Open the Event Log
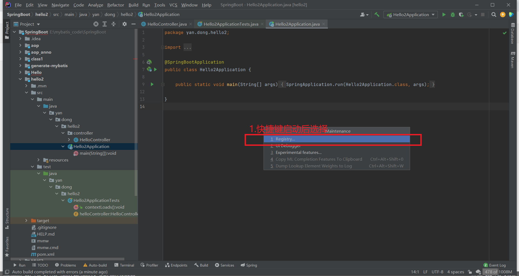The image size is (519, 276). 494,265
